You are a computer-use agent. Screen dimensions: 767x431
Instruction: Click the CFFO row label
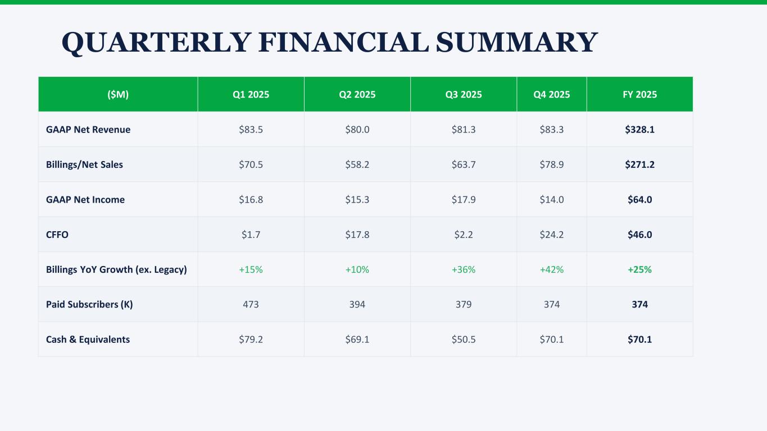pos(57,235)
